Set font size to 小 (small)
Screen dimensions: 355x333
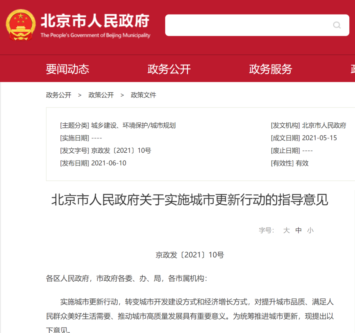pyautogui.click(x=310, y=230)
